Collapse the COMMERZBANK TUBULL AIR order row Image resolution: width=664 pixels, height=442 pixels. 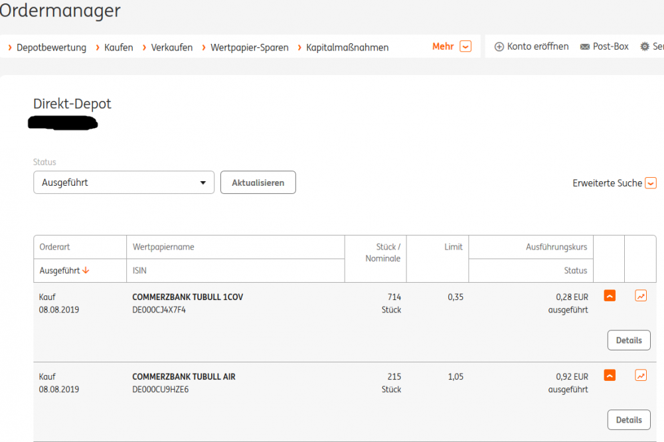(x=610, y=376)
